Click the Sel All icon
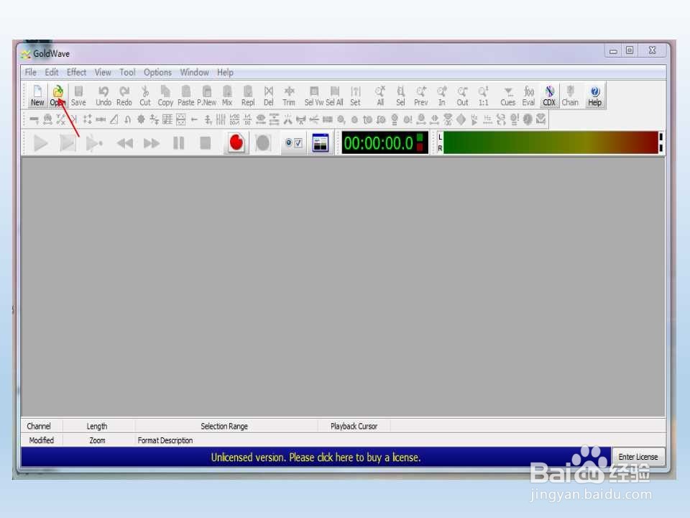The width and height of the screenshot is (690, 518). coord(334,96)
